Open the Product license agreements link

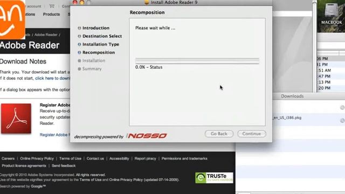point(24,166)
